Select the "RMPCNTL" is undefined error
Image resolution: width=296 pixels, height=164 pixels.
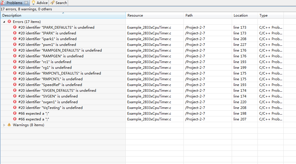coord(51,79)
